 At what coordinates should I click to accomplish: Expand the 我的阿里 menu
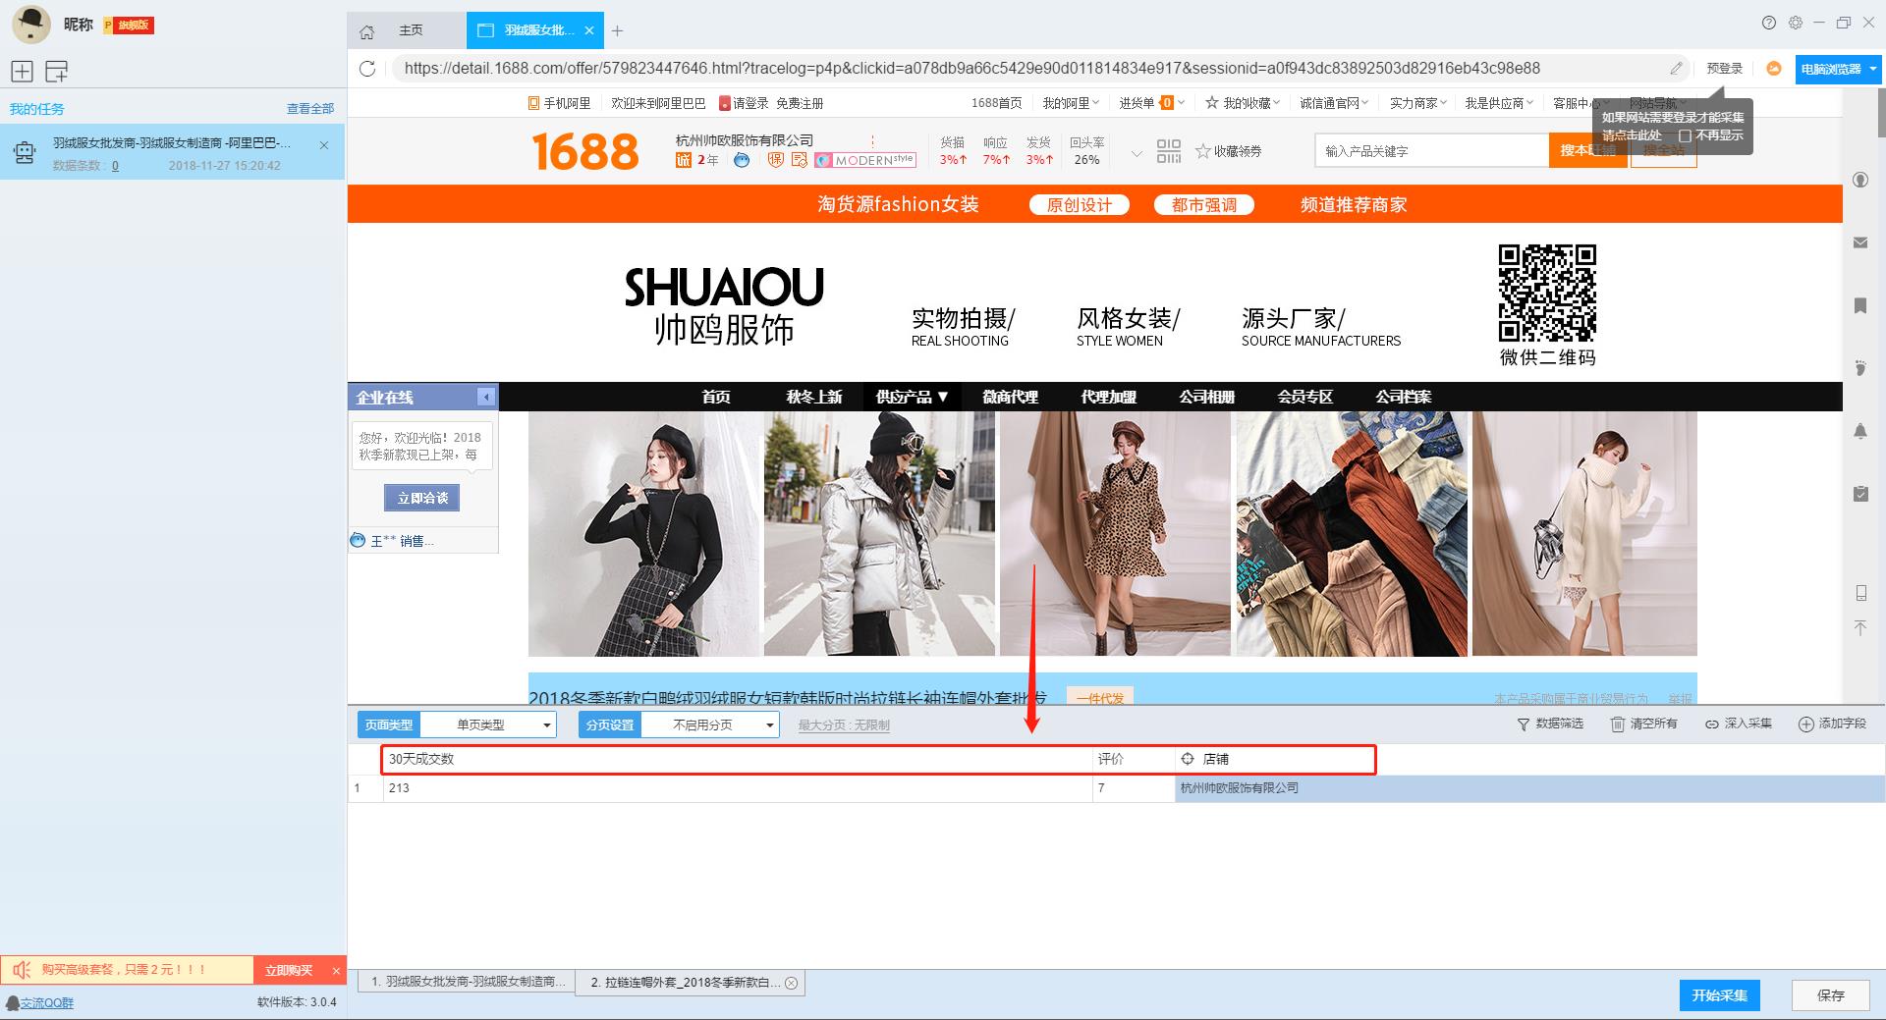[x=1071, y=103]
